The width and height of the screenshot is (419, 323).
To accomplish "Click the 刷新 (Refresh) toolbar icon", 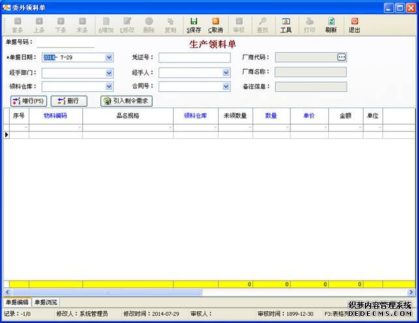I will pyautogui.click(x=331, y=25).
